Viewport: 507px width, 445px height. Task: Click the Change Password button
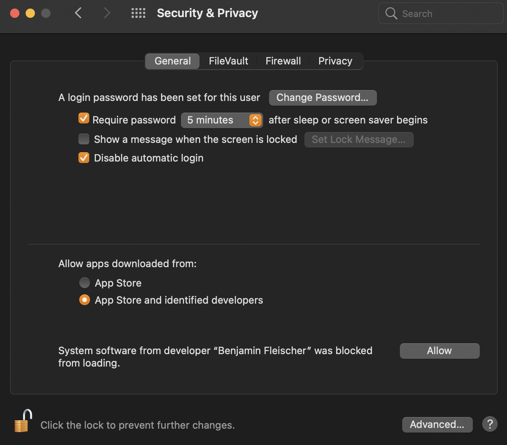(x=323, y=97)
